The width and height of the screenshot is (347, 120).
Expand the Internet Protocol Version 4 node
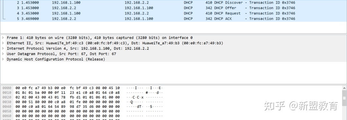pos(3,49)
